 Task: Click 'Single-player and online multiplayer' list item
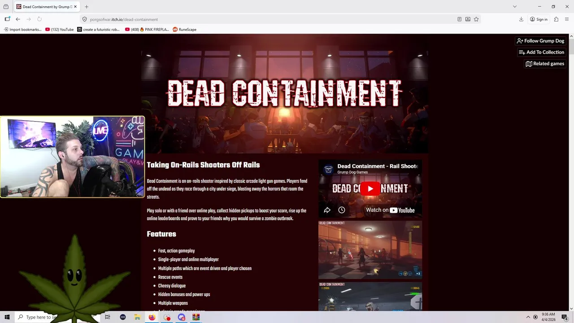click(x=188, y=260)
